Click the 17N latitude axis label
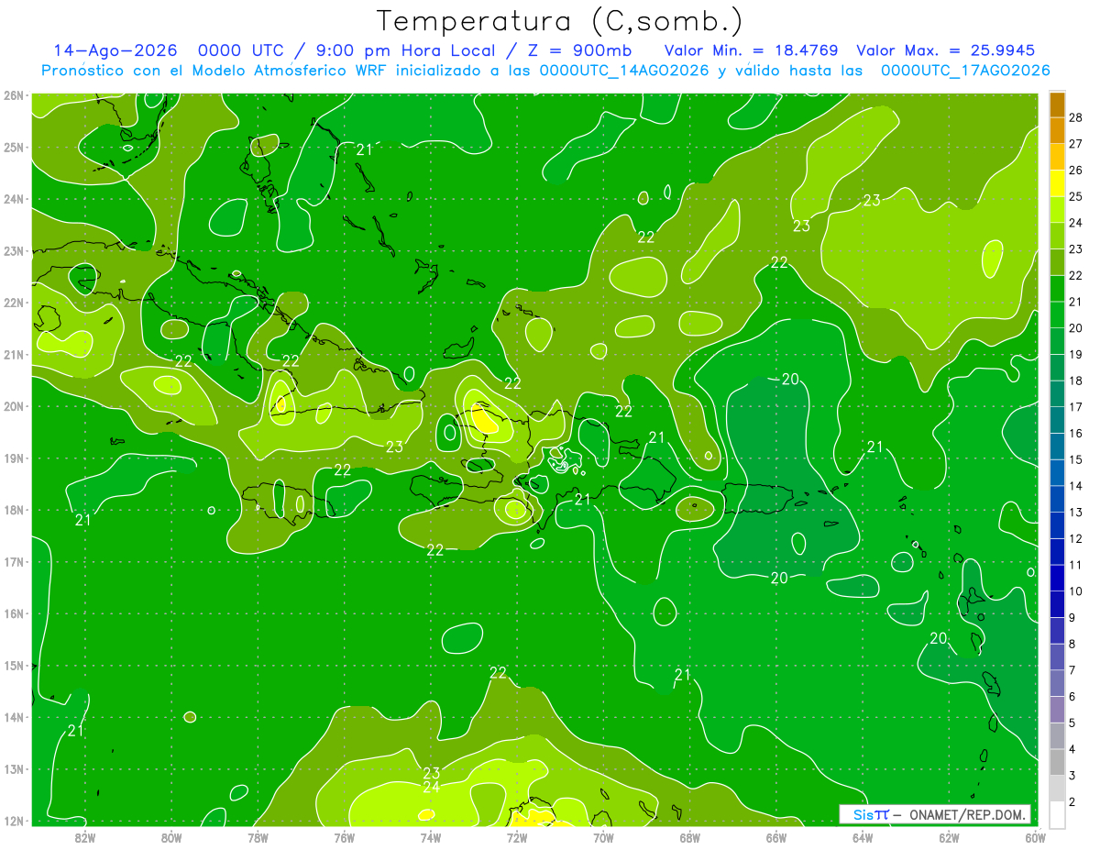Viewport: 1100px width, 850px height. (14, 562)
